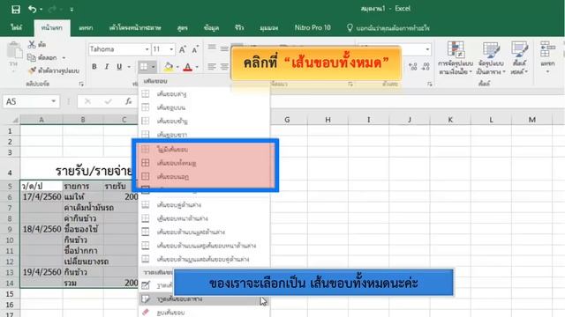565x317 pixels.
Task: Click the Increase Decimal icon
Action: pos(413,67)
